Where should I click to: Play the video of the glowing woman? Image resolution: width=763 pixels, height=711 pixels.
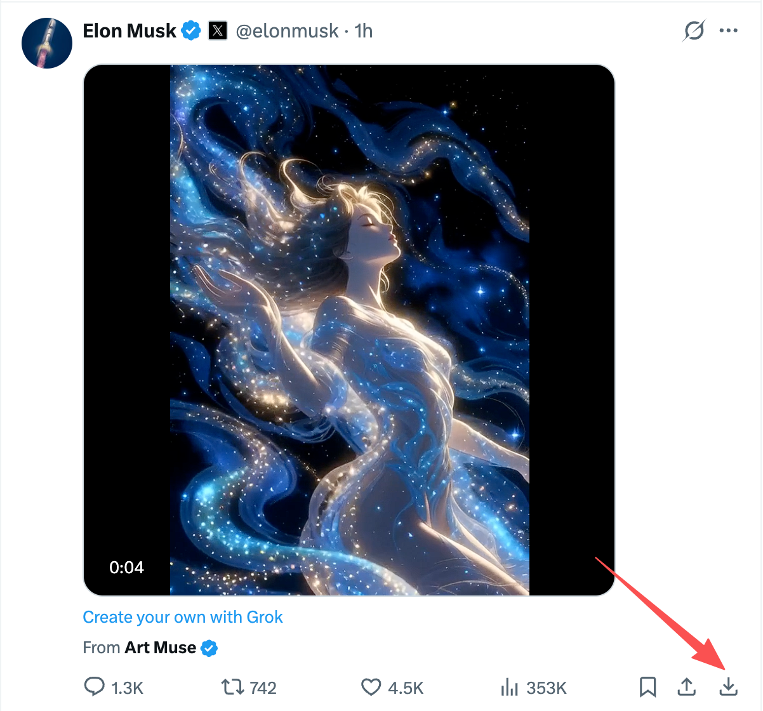pyautogui.click(x=349, y=330)
